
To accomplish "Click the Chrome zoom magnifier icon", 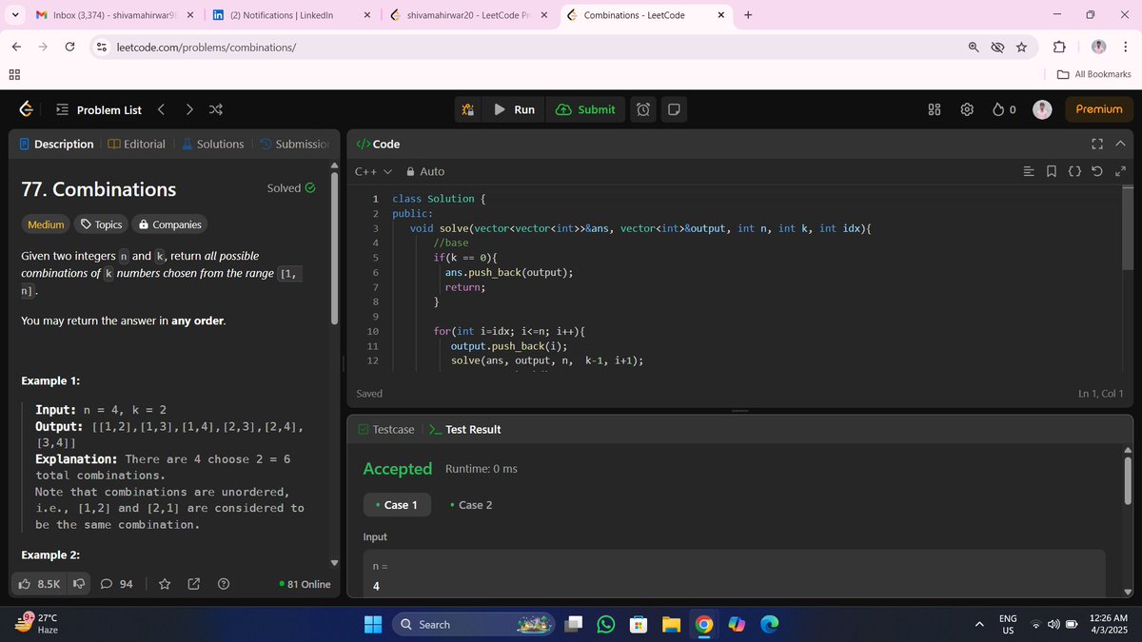I will click(x=974, y=47).
